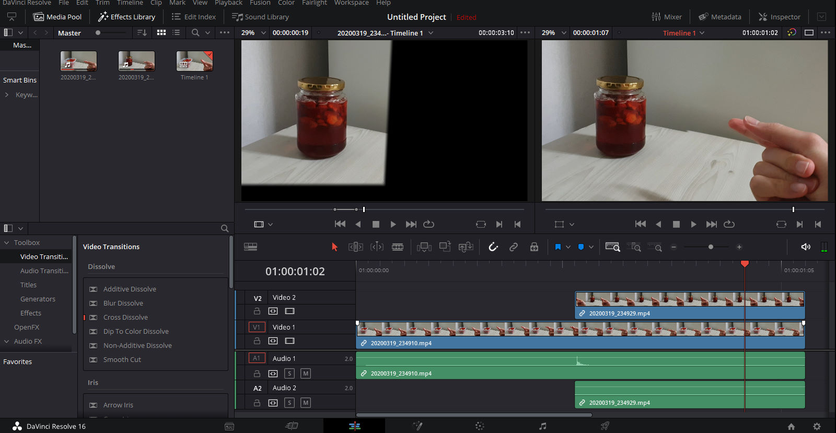
Task: Open the Fusion menu
Action: (x=260, y=3)
